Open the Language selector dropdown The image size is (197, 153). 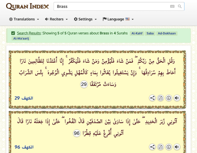click(118, 19)
